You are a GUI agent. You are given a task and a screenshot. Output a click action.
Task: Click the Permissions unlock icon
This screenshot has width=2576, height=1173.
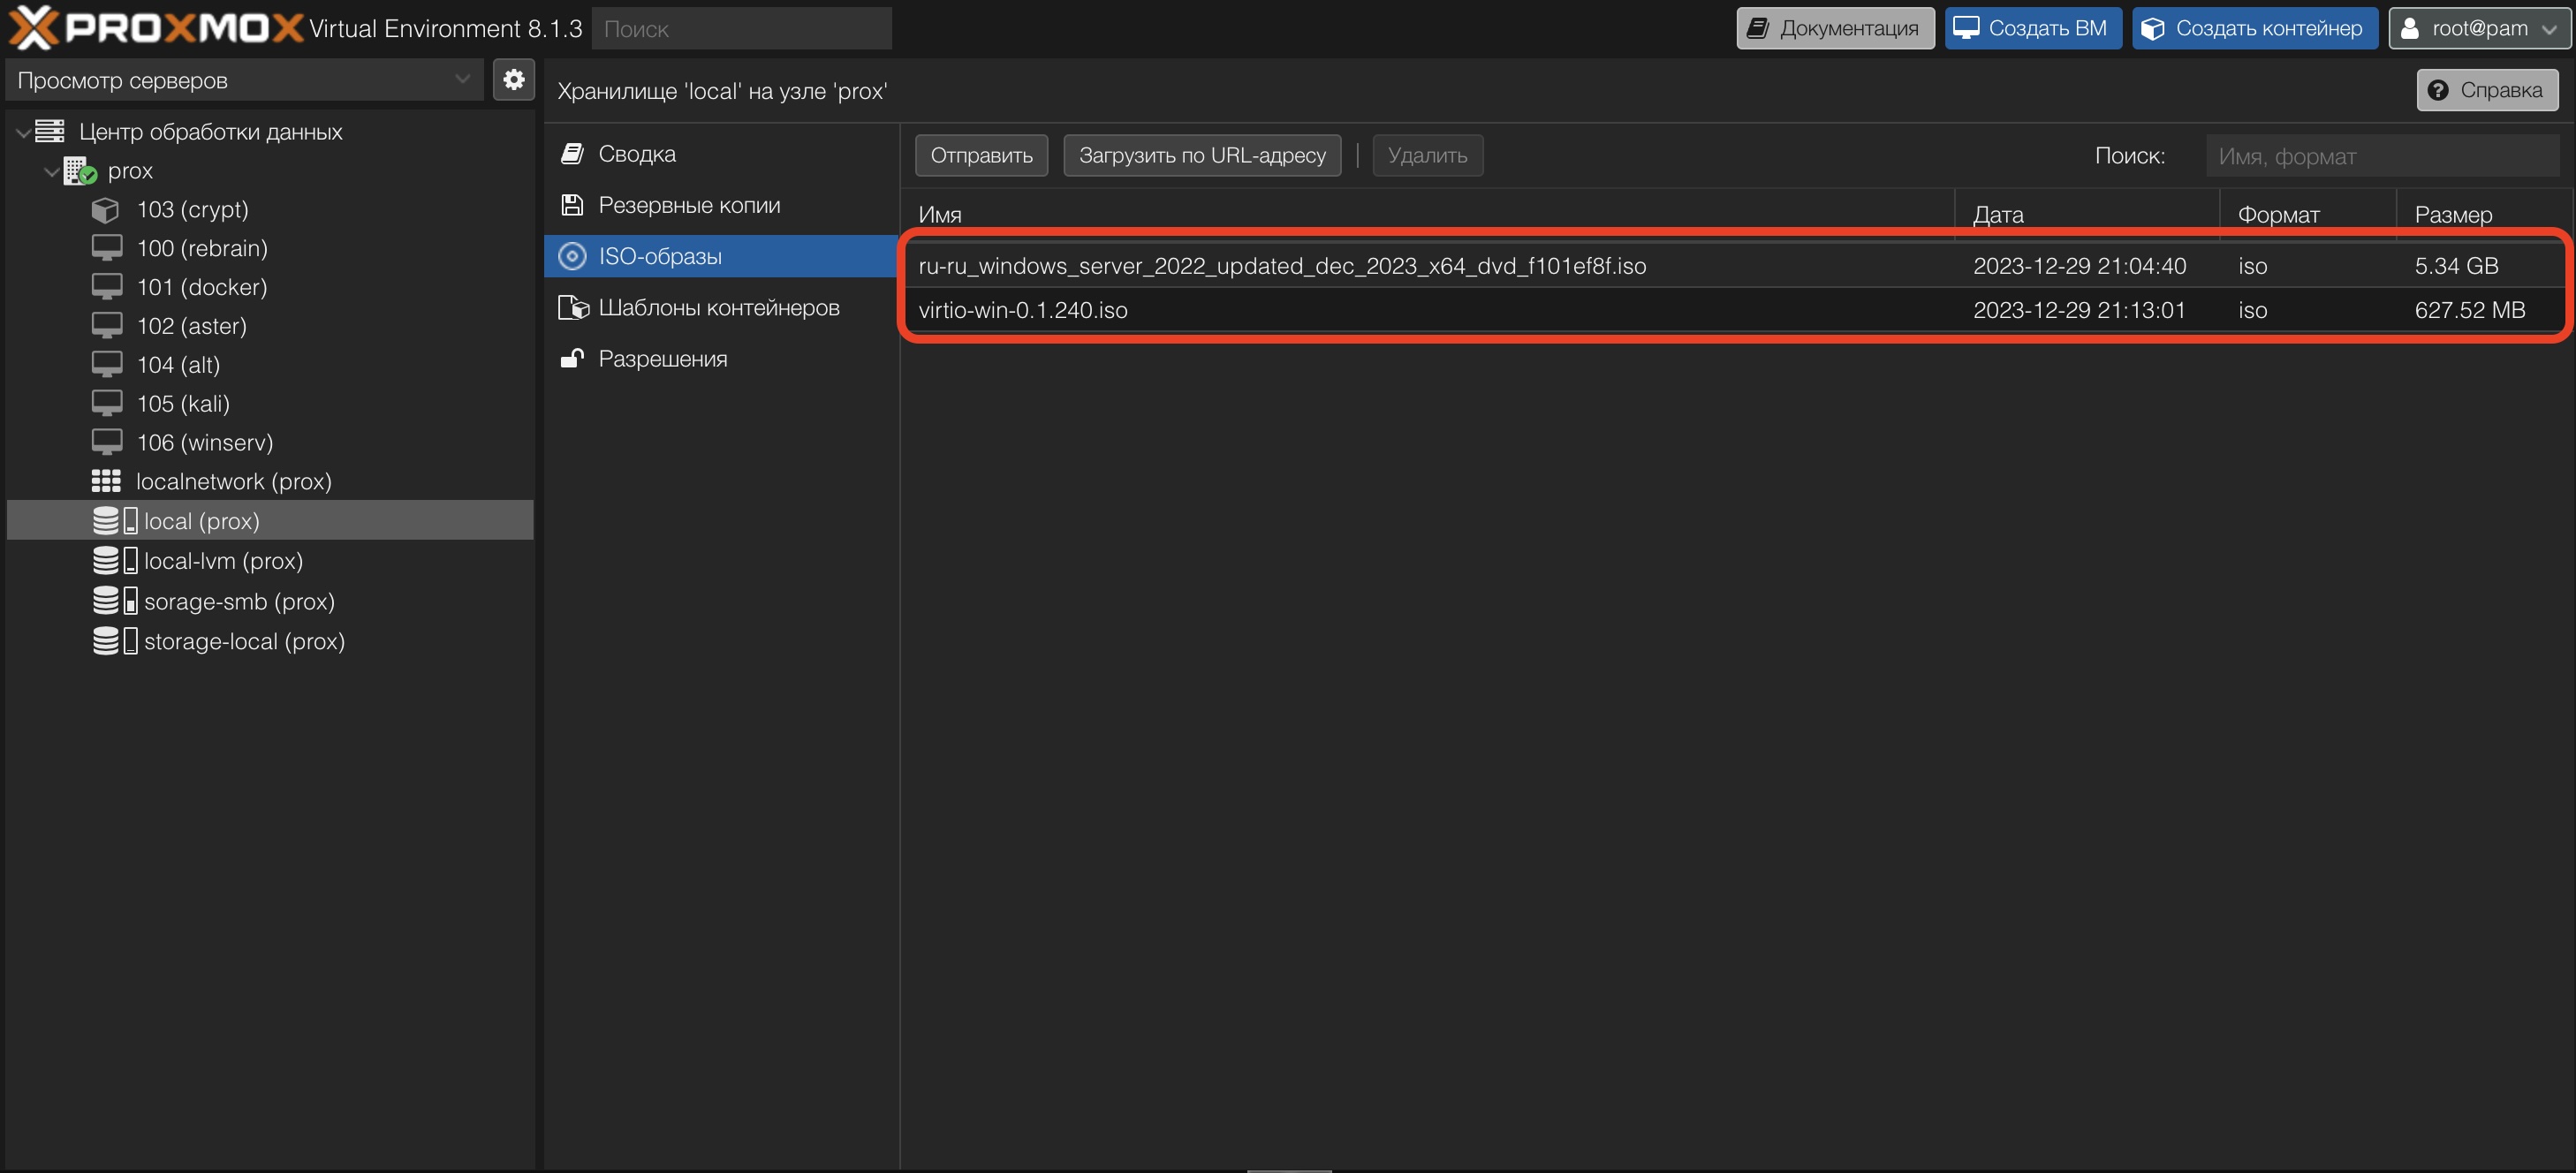572,358
